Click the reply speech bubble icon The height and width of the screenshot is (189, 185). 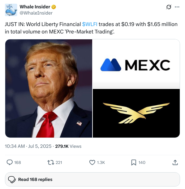[10, 162]
